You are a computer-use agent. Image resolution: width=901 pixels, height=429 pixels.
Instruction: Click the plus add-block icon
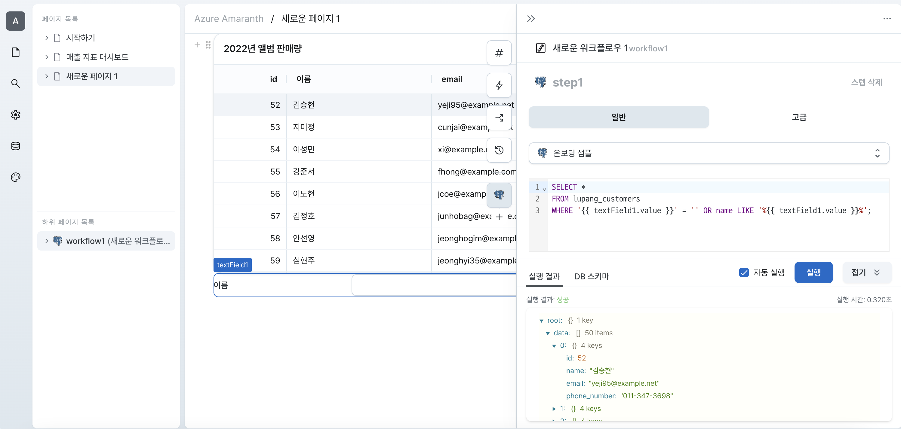click(197, 45)
